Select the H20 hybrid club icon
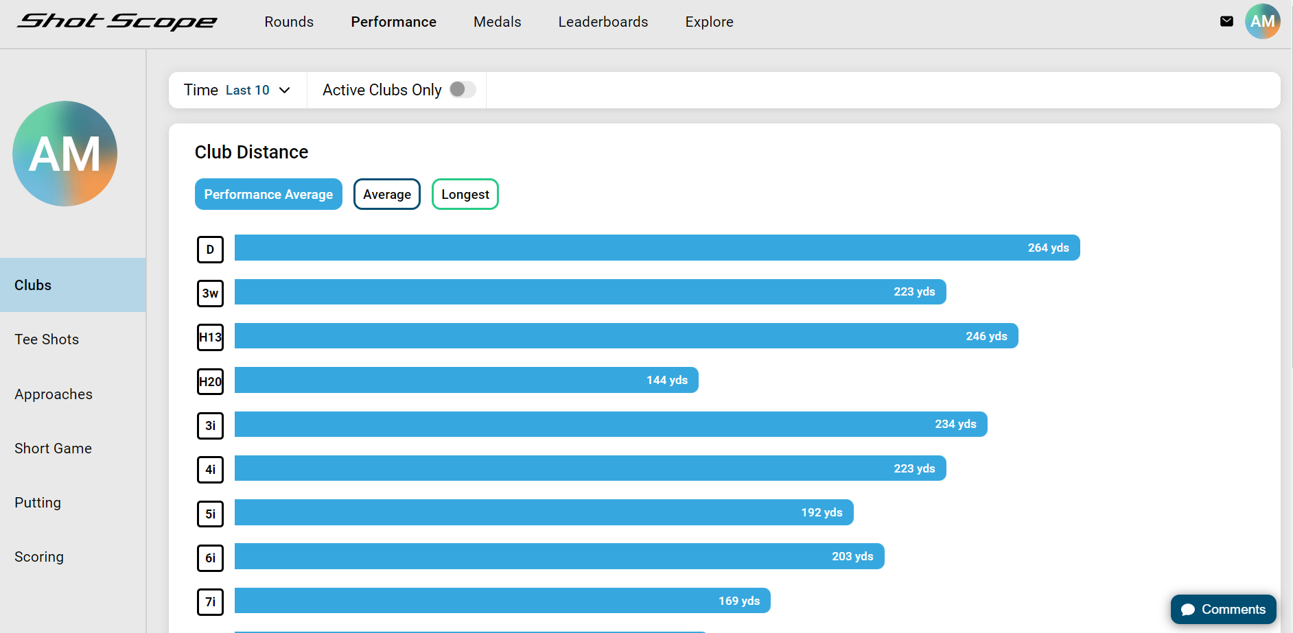 [x=210, y=381]
